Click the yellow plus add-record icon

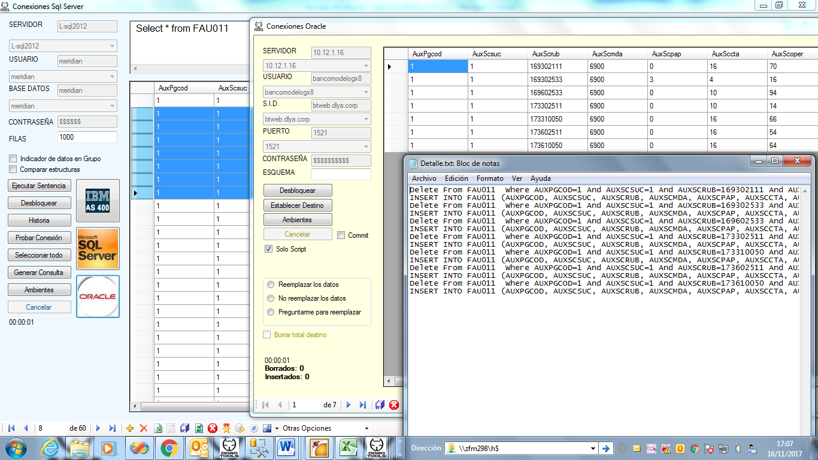click(130, 428)
